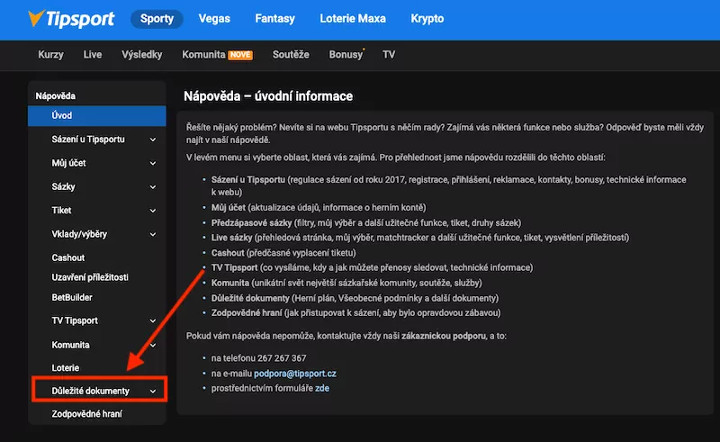Image resolution: width=720 pixels, height=442 pixels.
Task: Expand Sázení u Tipsportu chevron
Action: pyautogui.click(x=153, y=140)
